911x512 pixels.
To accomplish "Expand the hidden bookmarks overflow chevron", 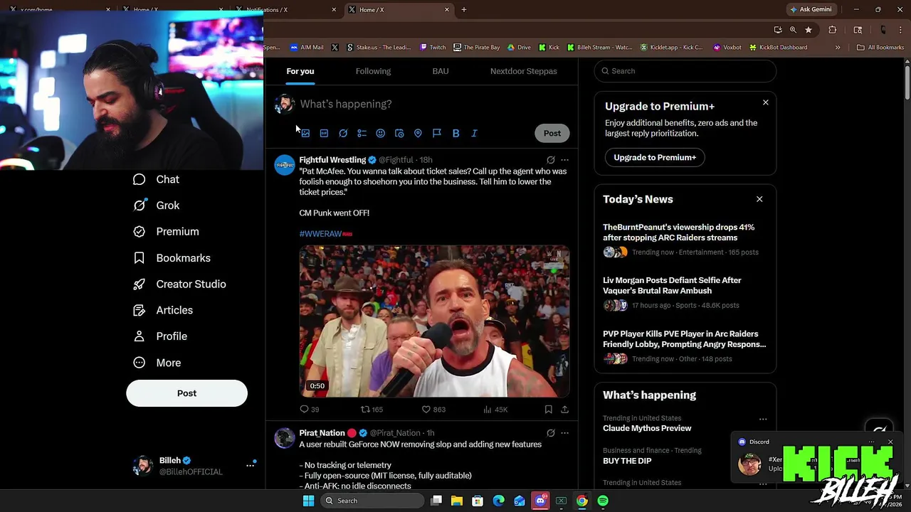I will coord(838,48).
